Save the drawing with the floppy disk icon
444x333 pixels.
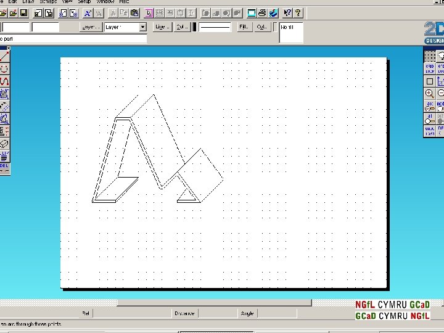coord(24,13)
